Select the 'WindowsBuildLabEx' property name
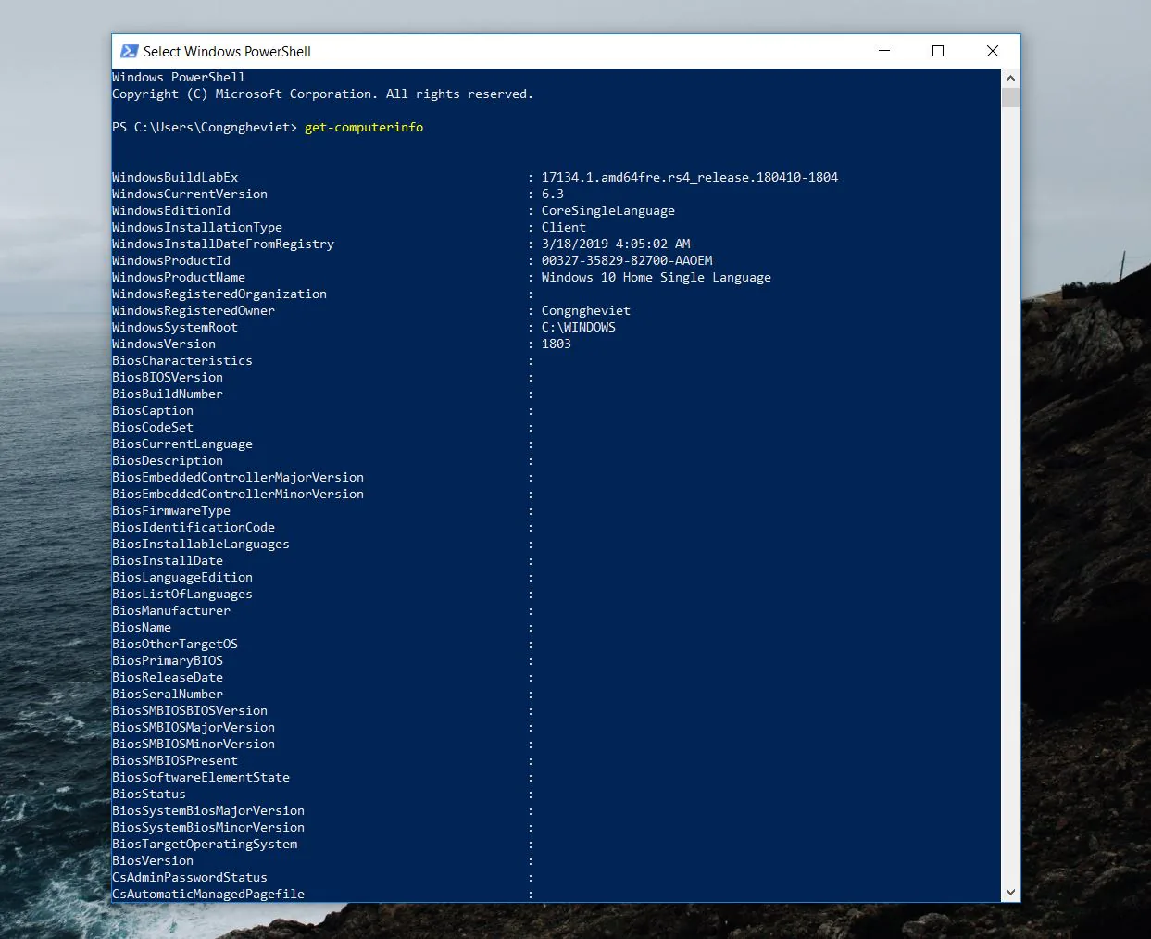The width and height of the screenshot is (1151, 939). pos(175,178)
